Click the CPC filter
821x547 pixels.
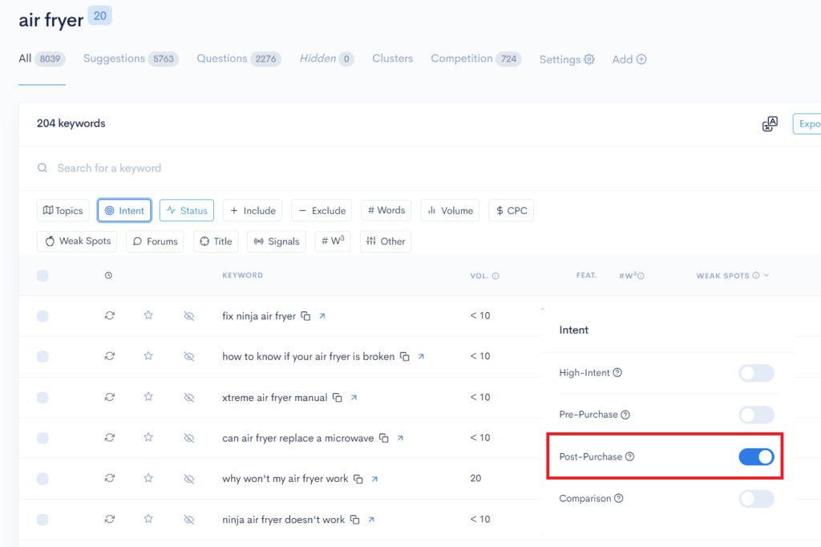[x=511, y=210]
